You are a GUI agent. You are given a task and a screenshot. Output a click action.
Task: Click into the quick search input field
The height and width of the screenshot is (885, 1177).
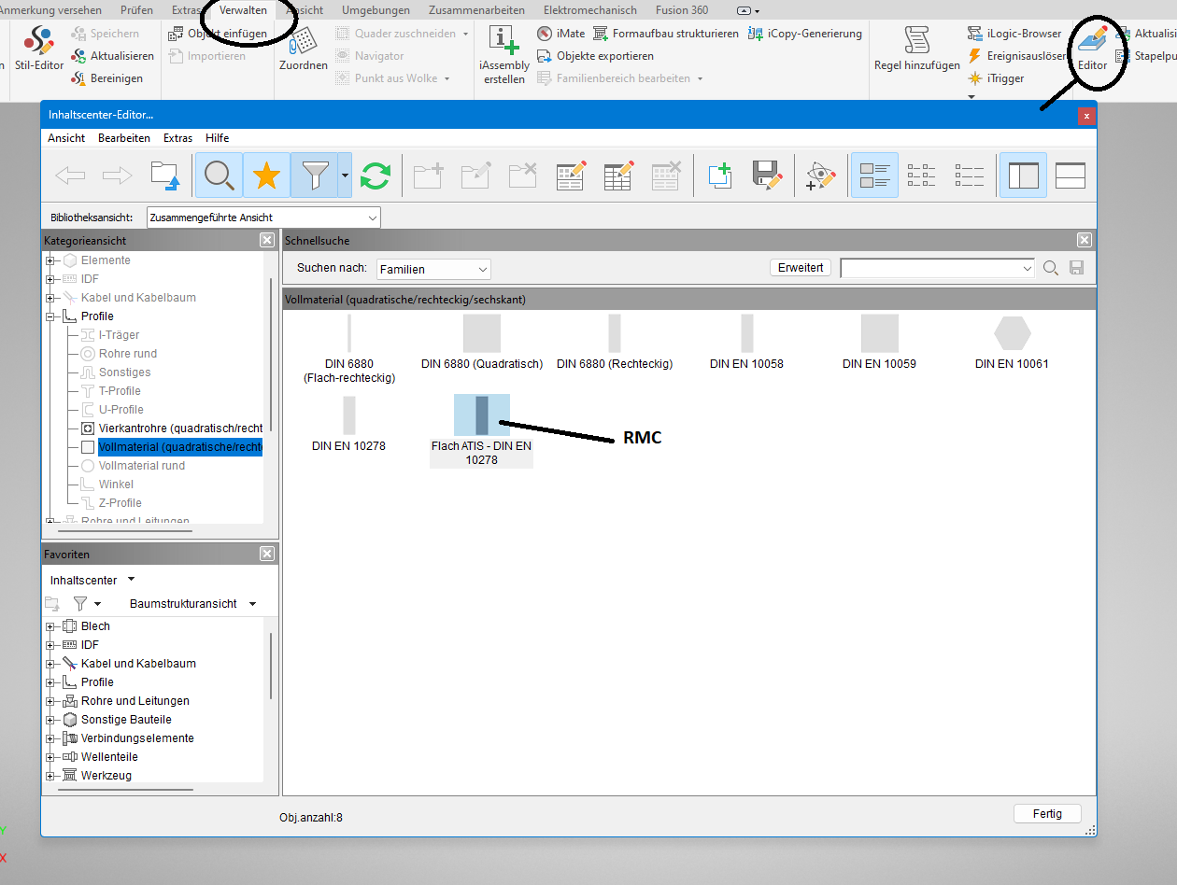click(x=937, y=268)
